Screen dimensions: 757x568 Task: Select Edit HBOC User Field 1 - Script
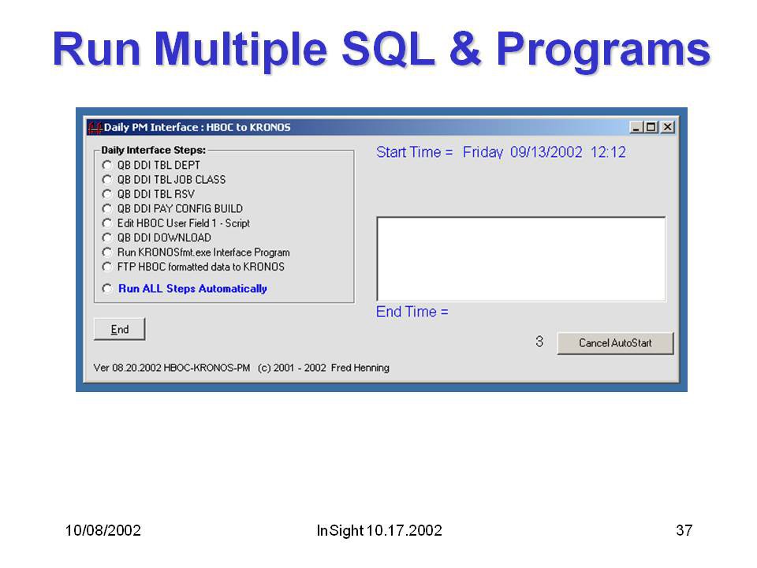pyautogui.click(x=107, y=223)
